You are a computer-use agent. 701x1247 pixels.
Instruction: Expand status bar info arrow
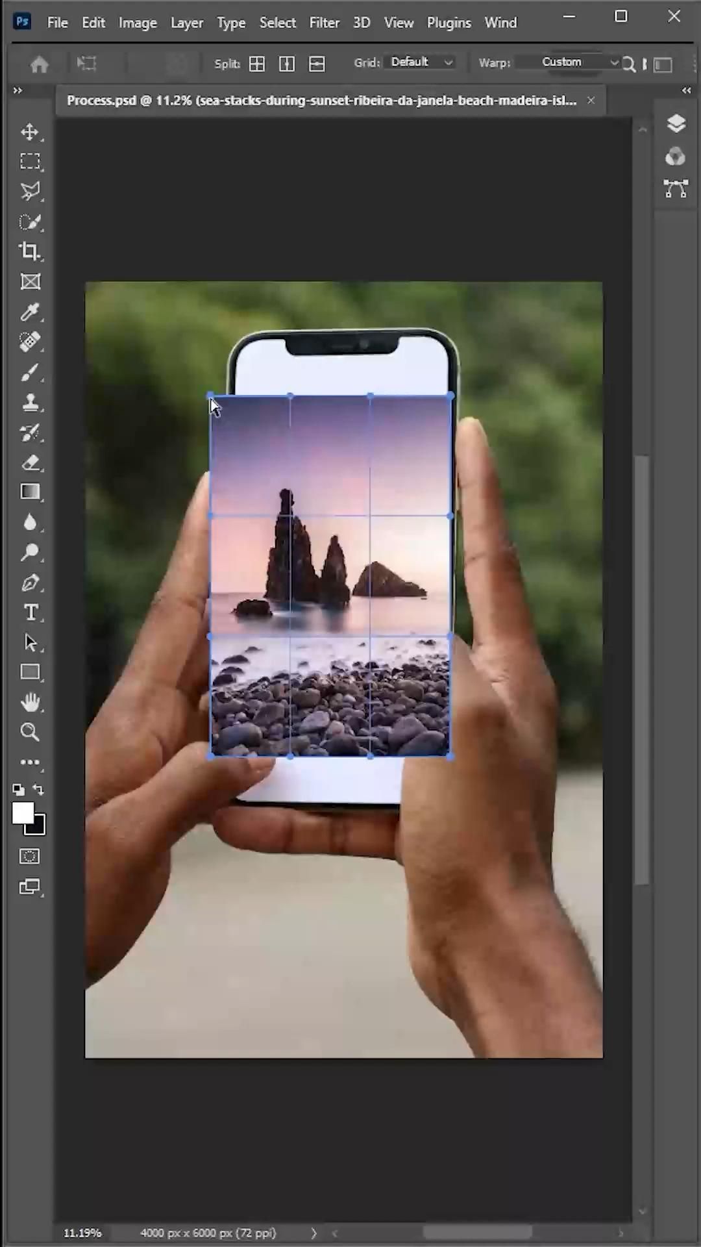pyautogui.click(x=314, y=1233)
